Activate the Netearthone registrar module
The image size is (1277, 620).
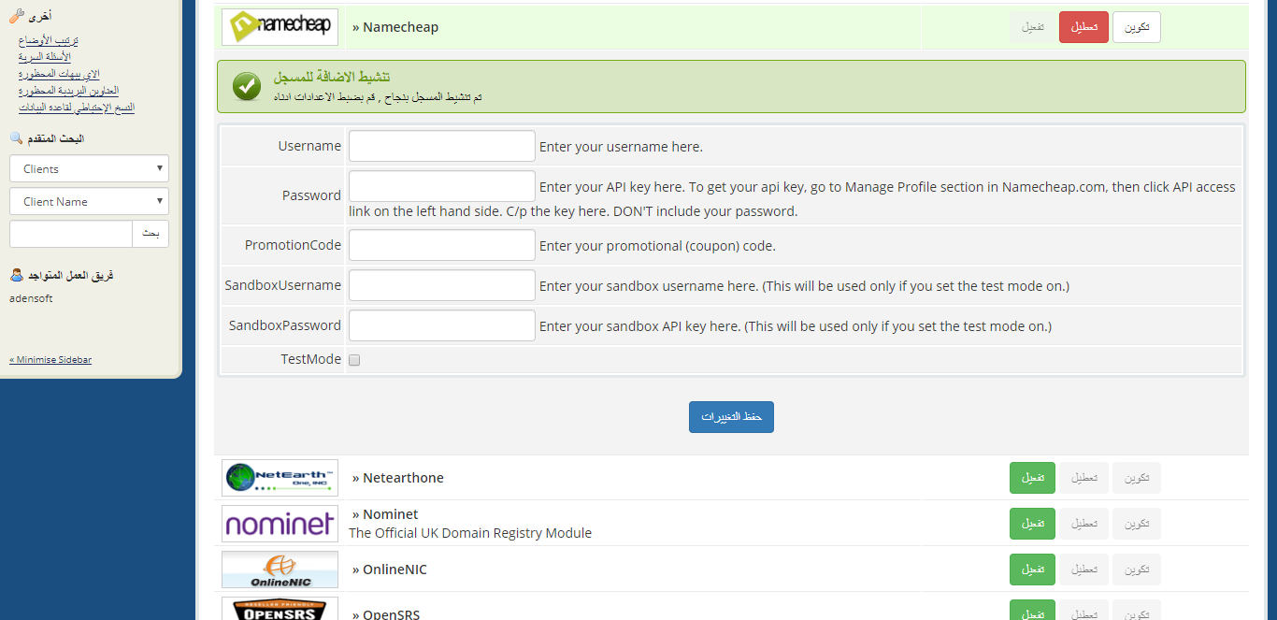pos(1032,478)
